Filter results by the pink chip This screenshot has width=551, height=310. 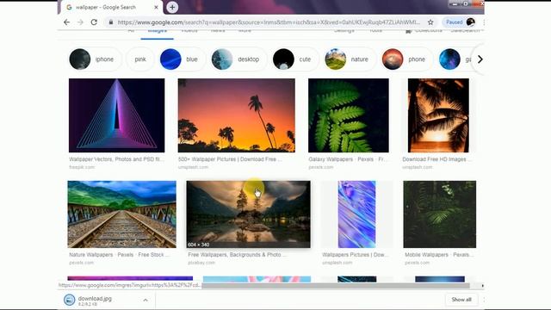(x=140, y=59)
